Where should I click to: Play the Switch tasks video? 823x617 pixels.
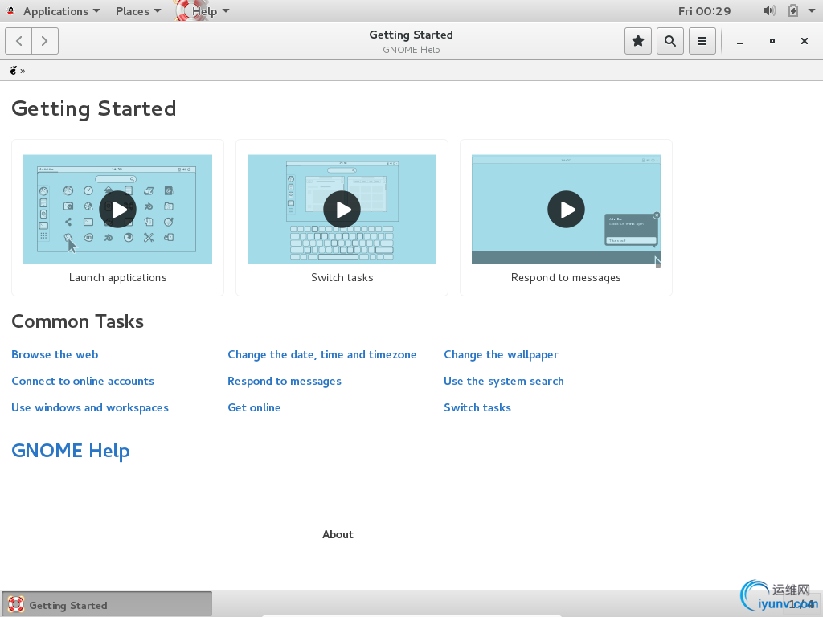click(342, 210)
